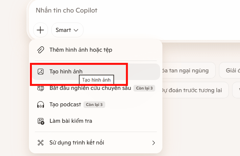Click the suggestion chip ending in tan ngại ngùng
This screenshot has width=240, height=156.
(x=186, y=70)
